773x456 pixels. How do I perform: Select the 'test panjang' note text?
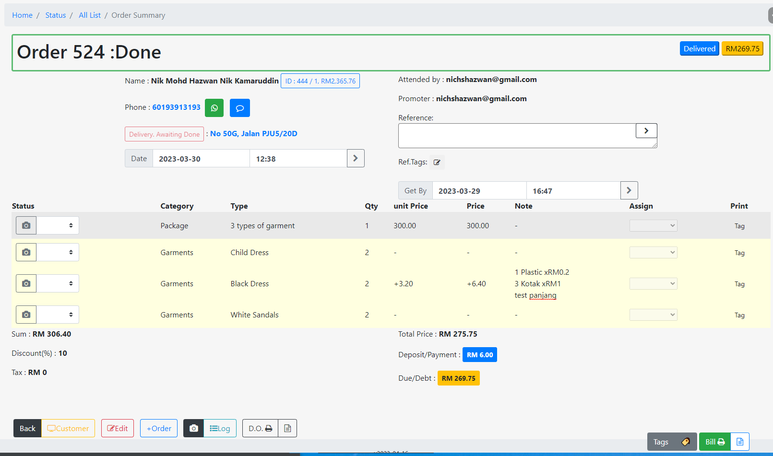535,295
